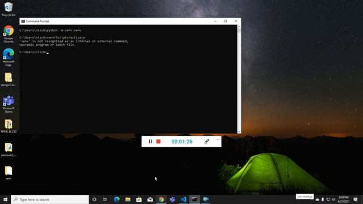Viewport: 363px width, 204px height.
Task: Select the password file on desktop
Action: click(x=9, y=150)
